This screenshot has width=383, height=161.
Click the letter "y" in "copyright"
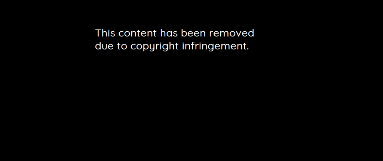click(152, 47)
